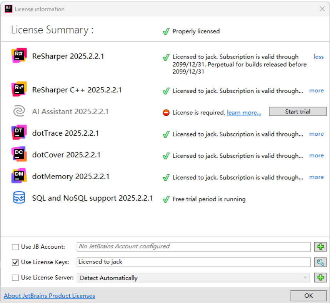Show more ReSharper C++ license details
The image size is (330, 303).
click(x=316, y=91)
